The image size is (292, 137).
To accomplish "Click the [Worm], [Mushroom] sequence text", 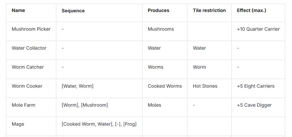I will pos(84,105).
